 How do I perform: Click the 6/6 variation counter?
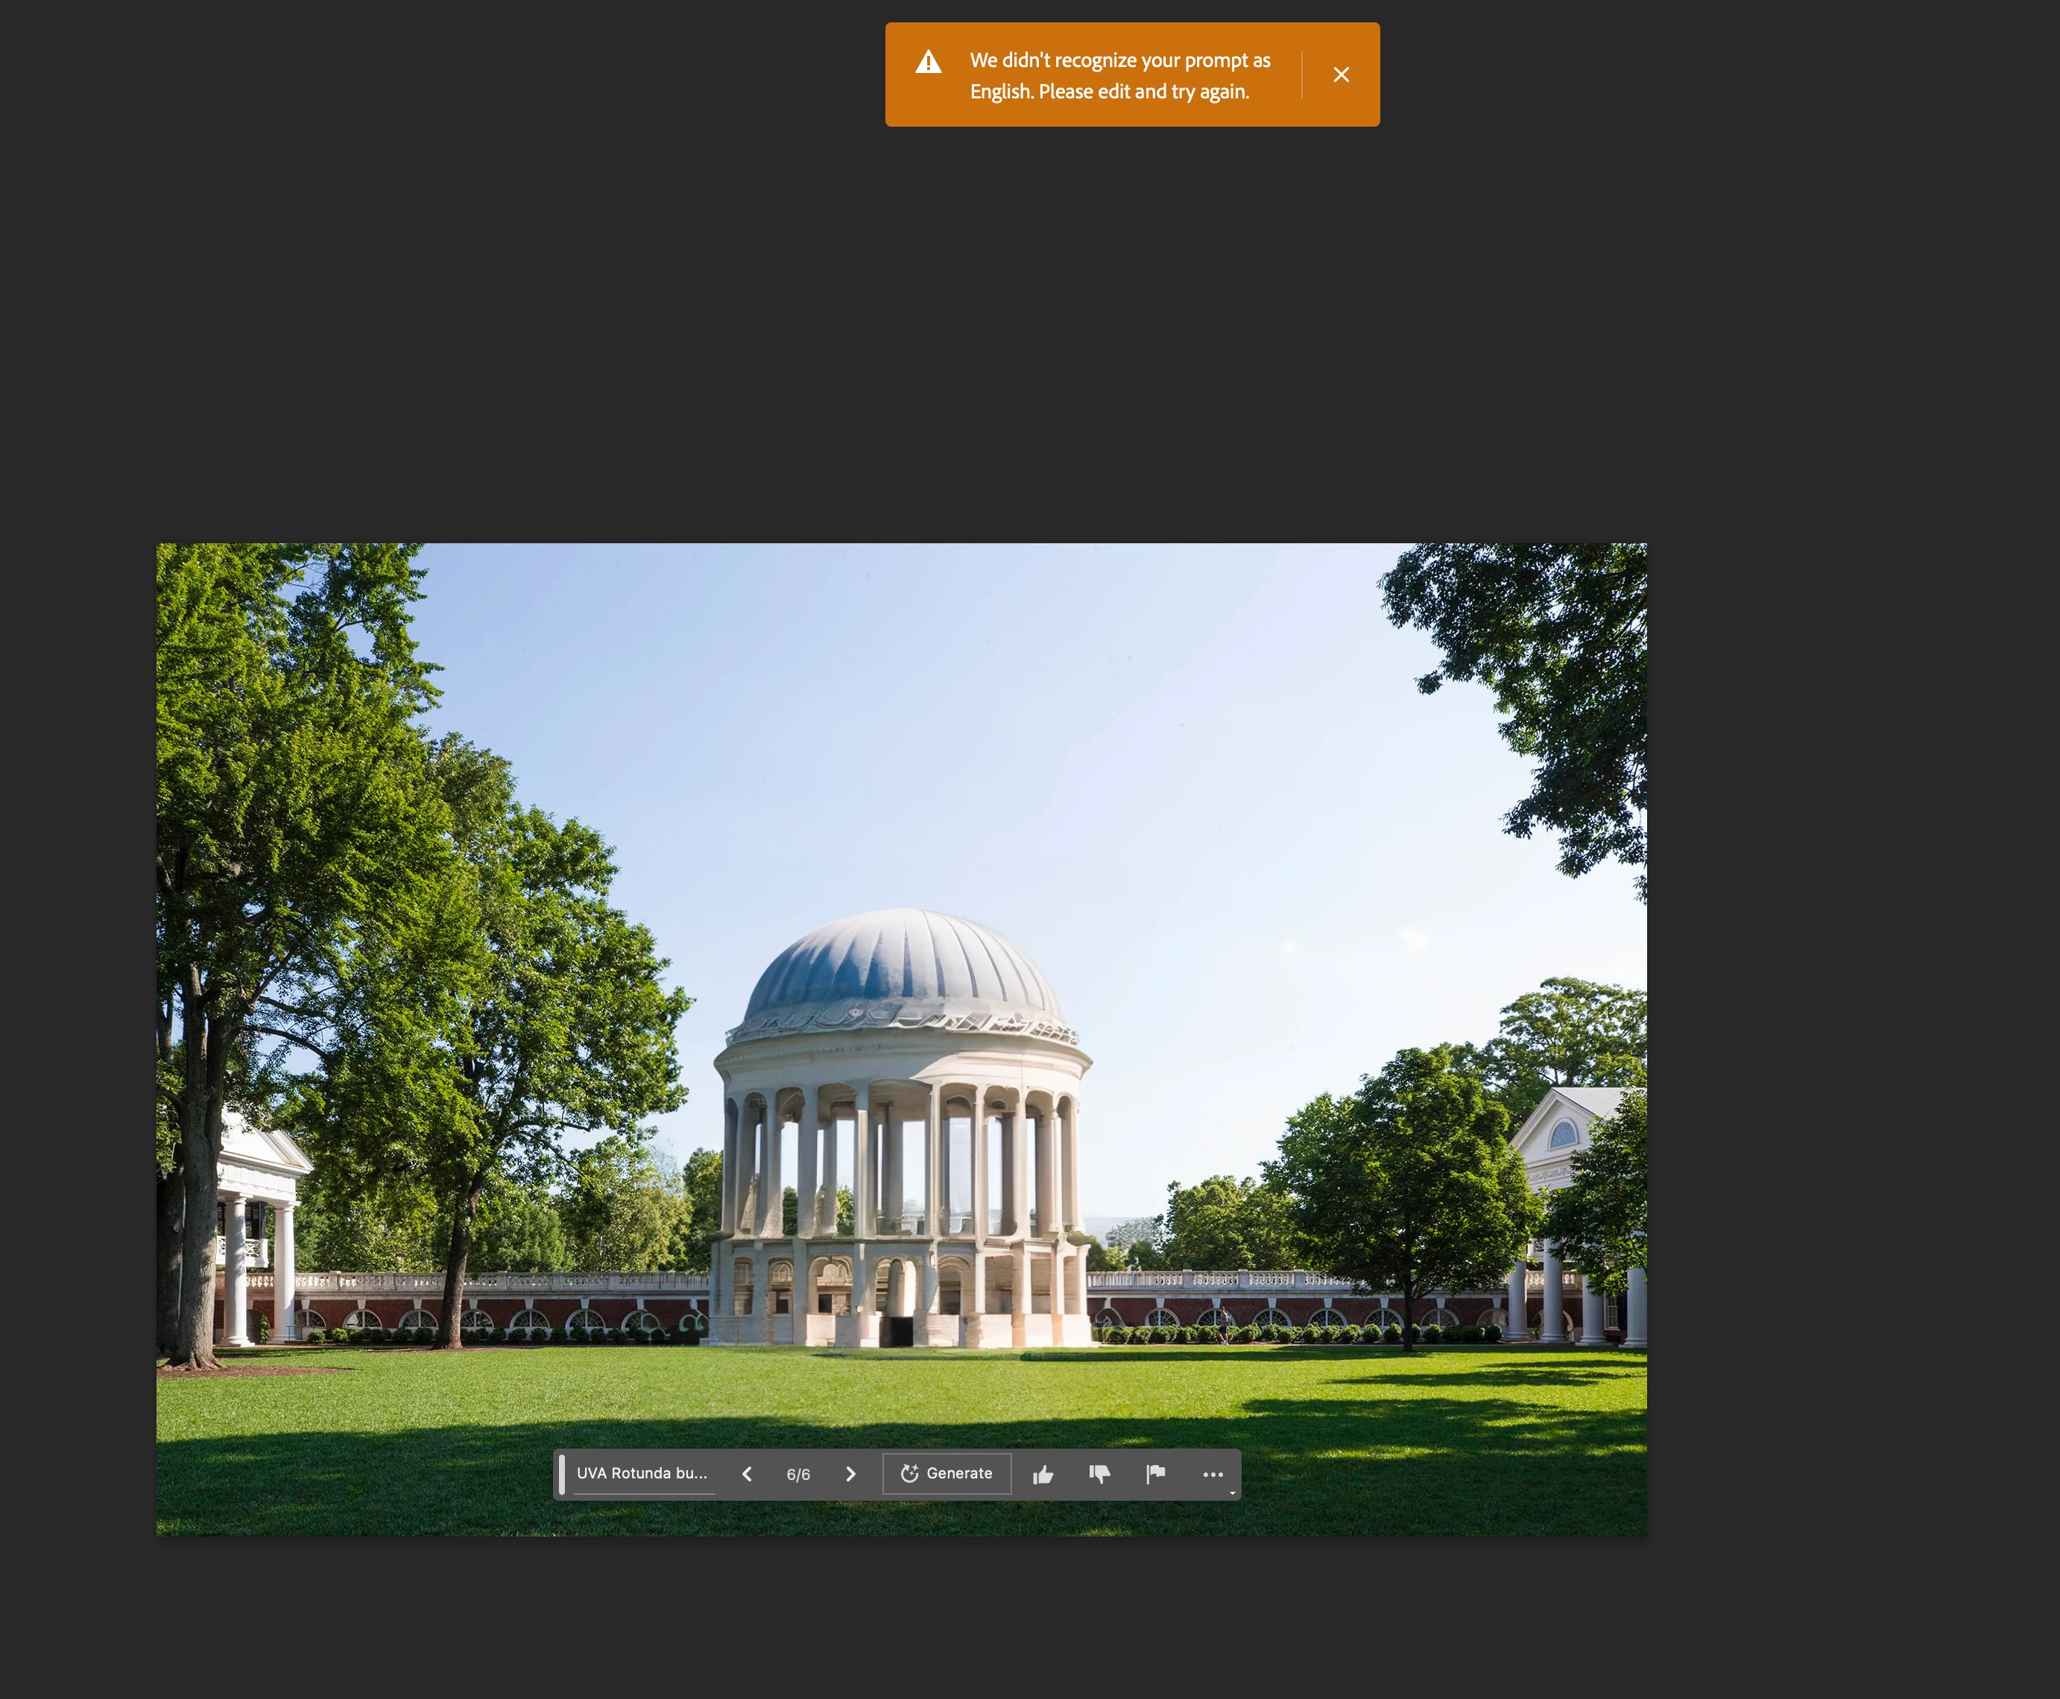pyautogui.click(x=798, y=1475)
